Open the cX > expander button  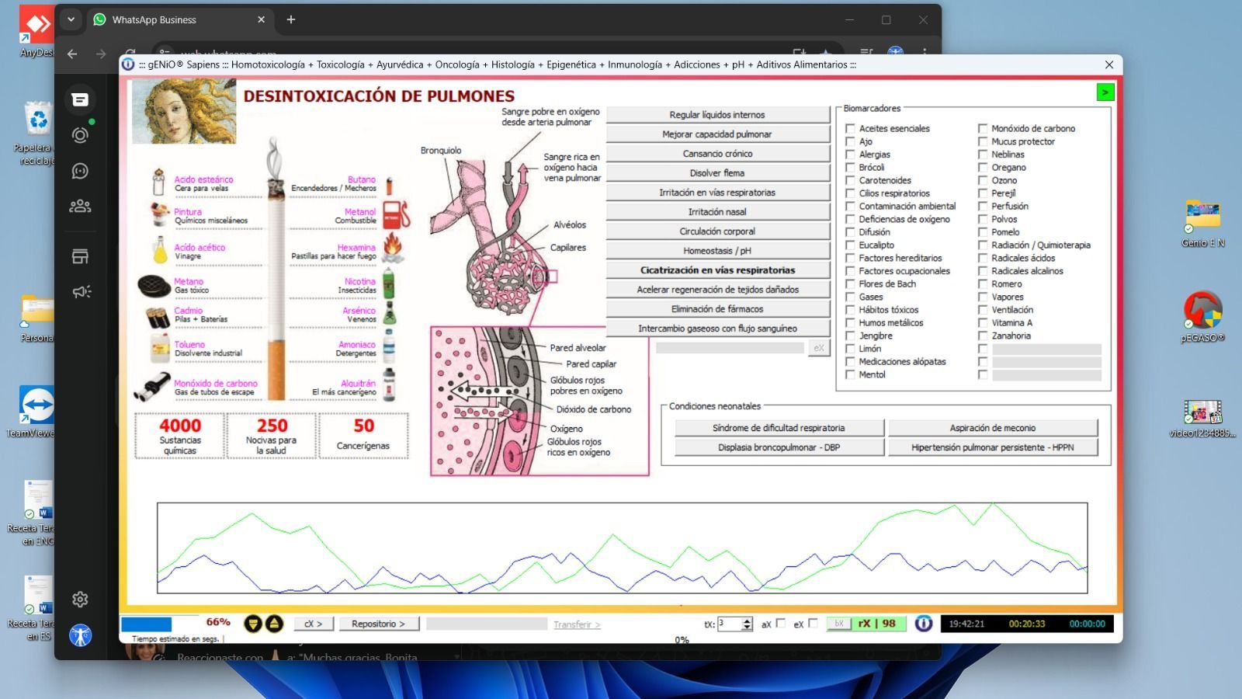click(313, 624)
